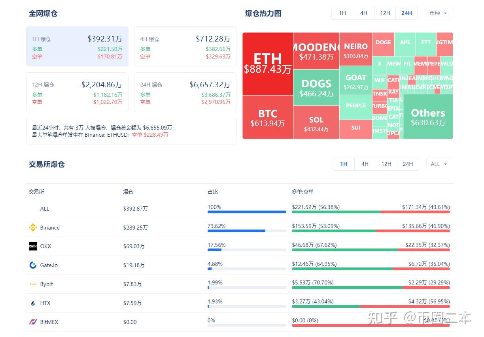The height and width of the screenshot is (337, 484).
Task: Switch heatmap to 12H tab
Action: pyautogui.click(x=385, y=13)
